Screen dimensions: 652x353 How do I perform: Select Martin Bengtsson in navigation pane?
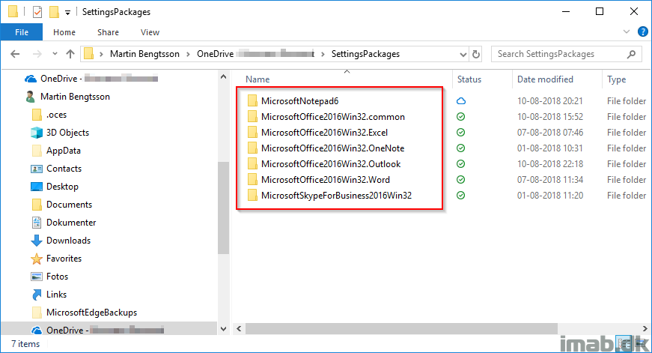(68, 97)
